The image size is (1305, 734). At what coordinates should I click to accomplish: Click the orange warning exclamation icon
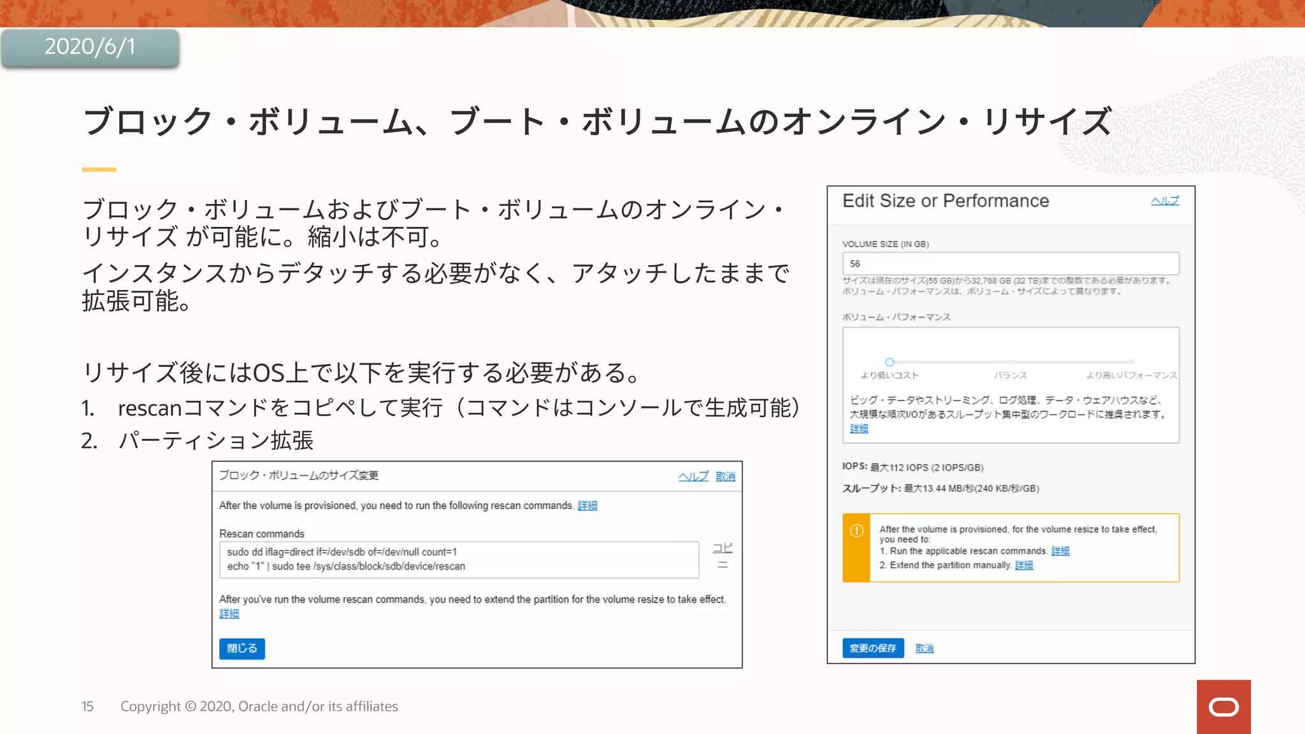pyautogui.click(x=856, y=531)
